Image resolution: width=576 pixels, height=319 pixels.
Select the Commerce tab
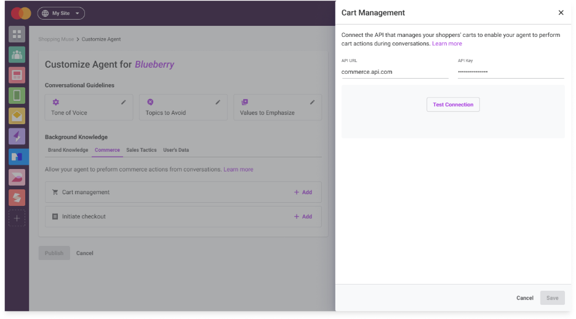[107, 150]
